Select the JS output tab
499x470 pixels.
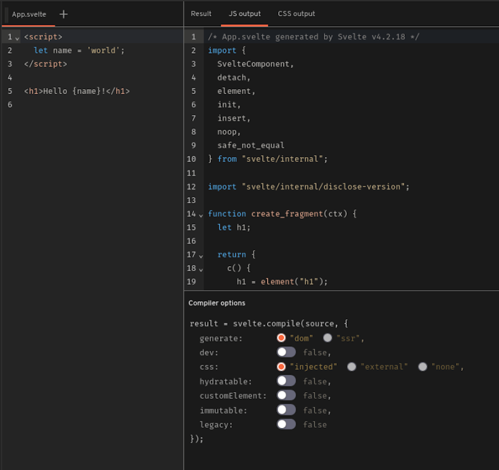point(244,13)
